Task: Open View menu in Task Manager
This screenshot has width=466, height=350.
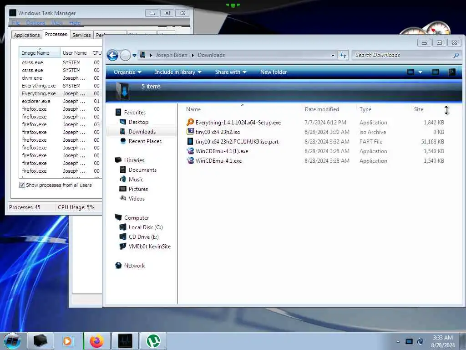Action: coord(57,23)
